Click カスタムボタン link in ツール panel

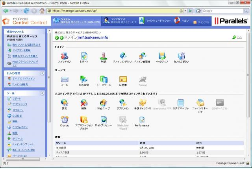coord(20,127)
